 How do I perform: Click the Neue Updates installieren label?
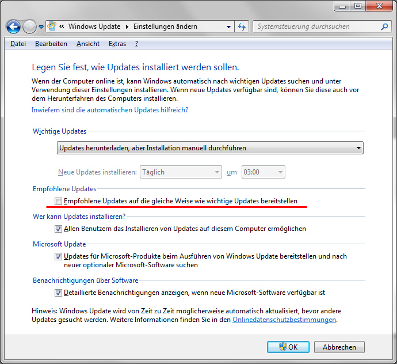pos(97,172)
